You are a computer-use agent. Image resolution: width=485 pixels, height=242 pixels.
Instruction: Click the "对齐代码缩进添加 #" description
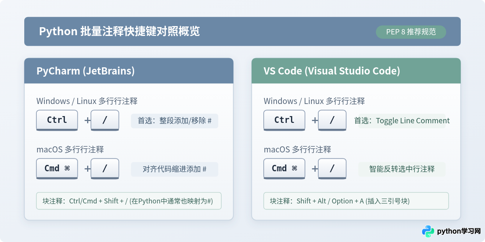[175, 169]
